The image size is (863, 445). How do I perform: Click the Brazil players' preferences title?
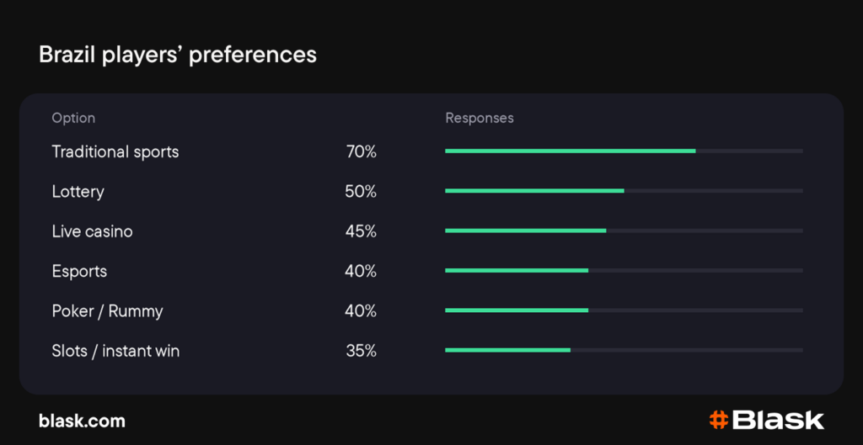pyautogui.click(x=178, y=56)
